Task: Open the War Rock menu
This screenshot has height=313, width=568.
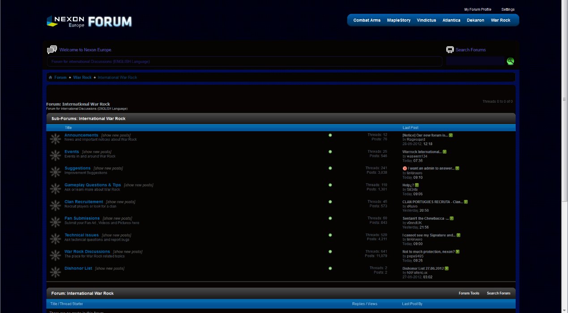Action: (500, 20)
